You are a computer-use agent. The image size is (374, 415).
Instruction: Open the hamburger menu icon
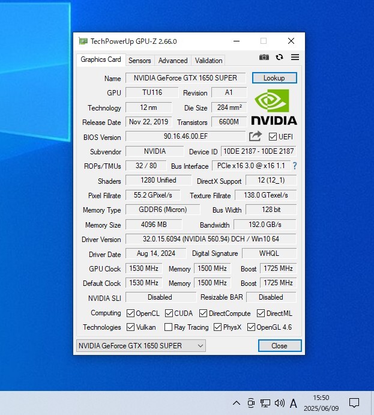(295, 57)
